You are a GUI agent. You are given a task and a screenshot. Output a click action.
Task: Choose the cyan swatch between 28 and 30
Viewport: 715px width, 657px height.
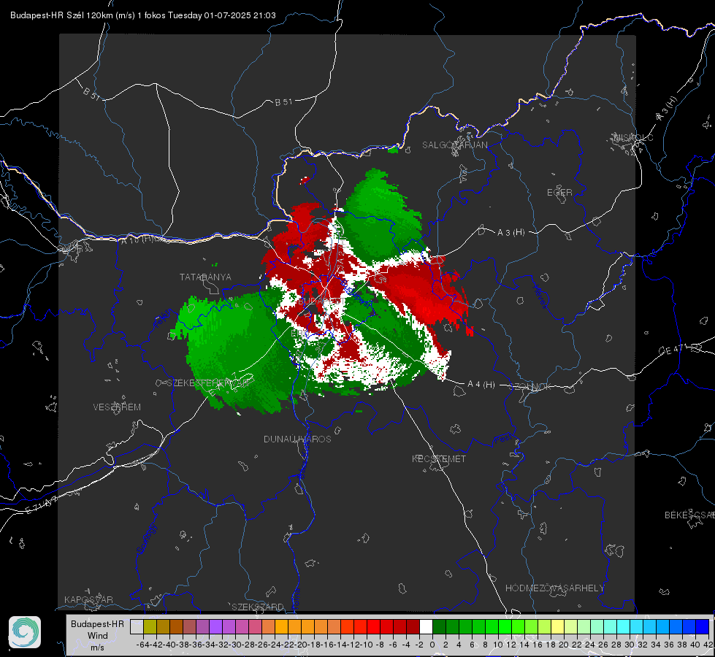624,627
